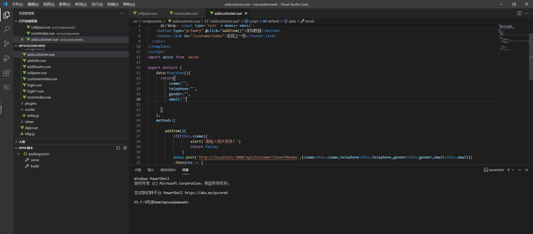
Task: Open the Source Control view
Action: 7,44
